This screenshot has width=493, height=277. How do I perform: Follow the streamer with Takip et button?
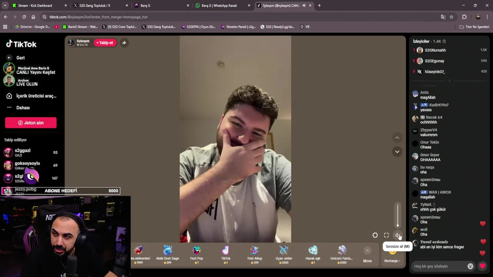[x=105, y=43]
